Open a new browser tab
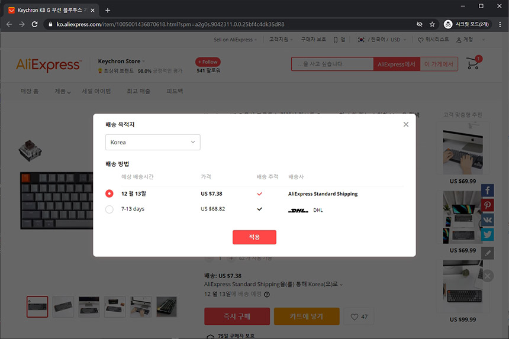The height and width of the screenshot is (339, 509). (108, 11)
